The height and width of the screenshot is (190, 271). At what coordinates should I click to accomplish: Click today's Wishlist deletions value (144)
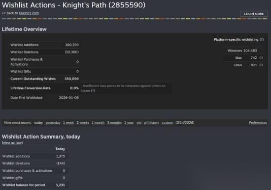pyautogui.click(x=61, y=163)
